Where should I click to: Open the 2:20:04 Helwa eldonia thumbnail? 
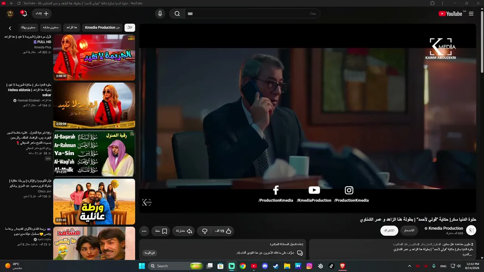coord(94,105)
